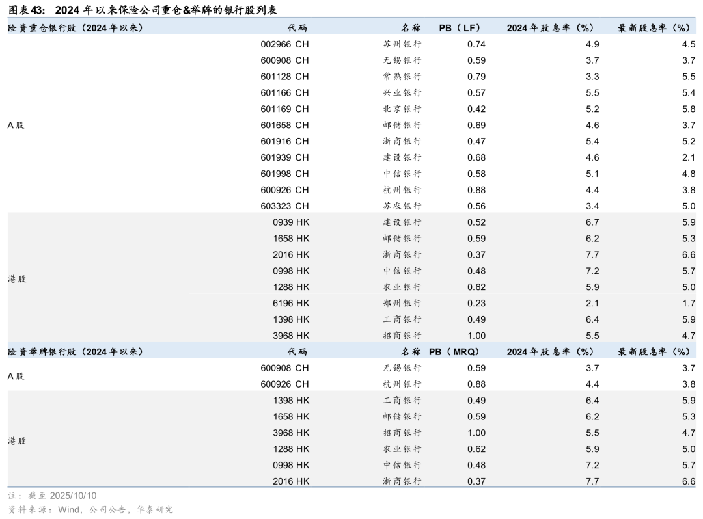Click stock code 601128 CH
703x519 pixels.
284,77
